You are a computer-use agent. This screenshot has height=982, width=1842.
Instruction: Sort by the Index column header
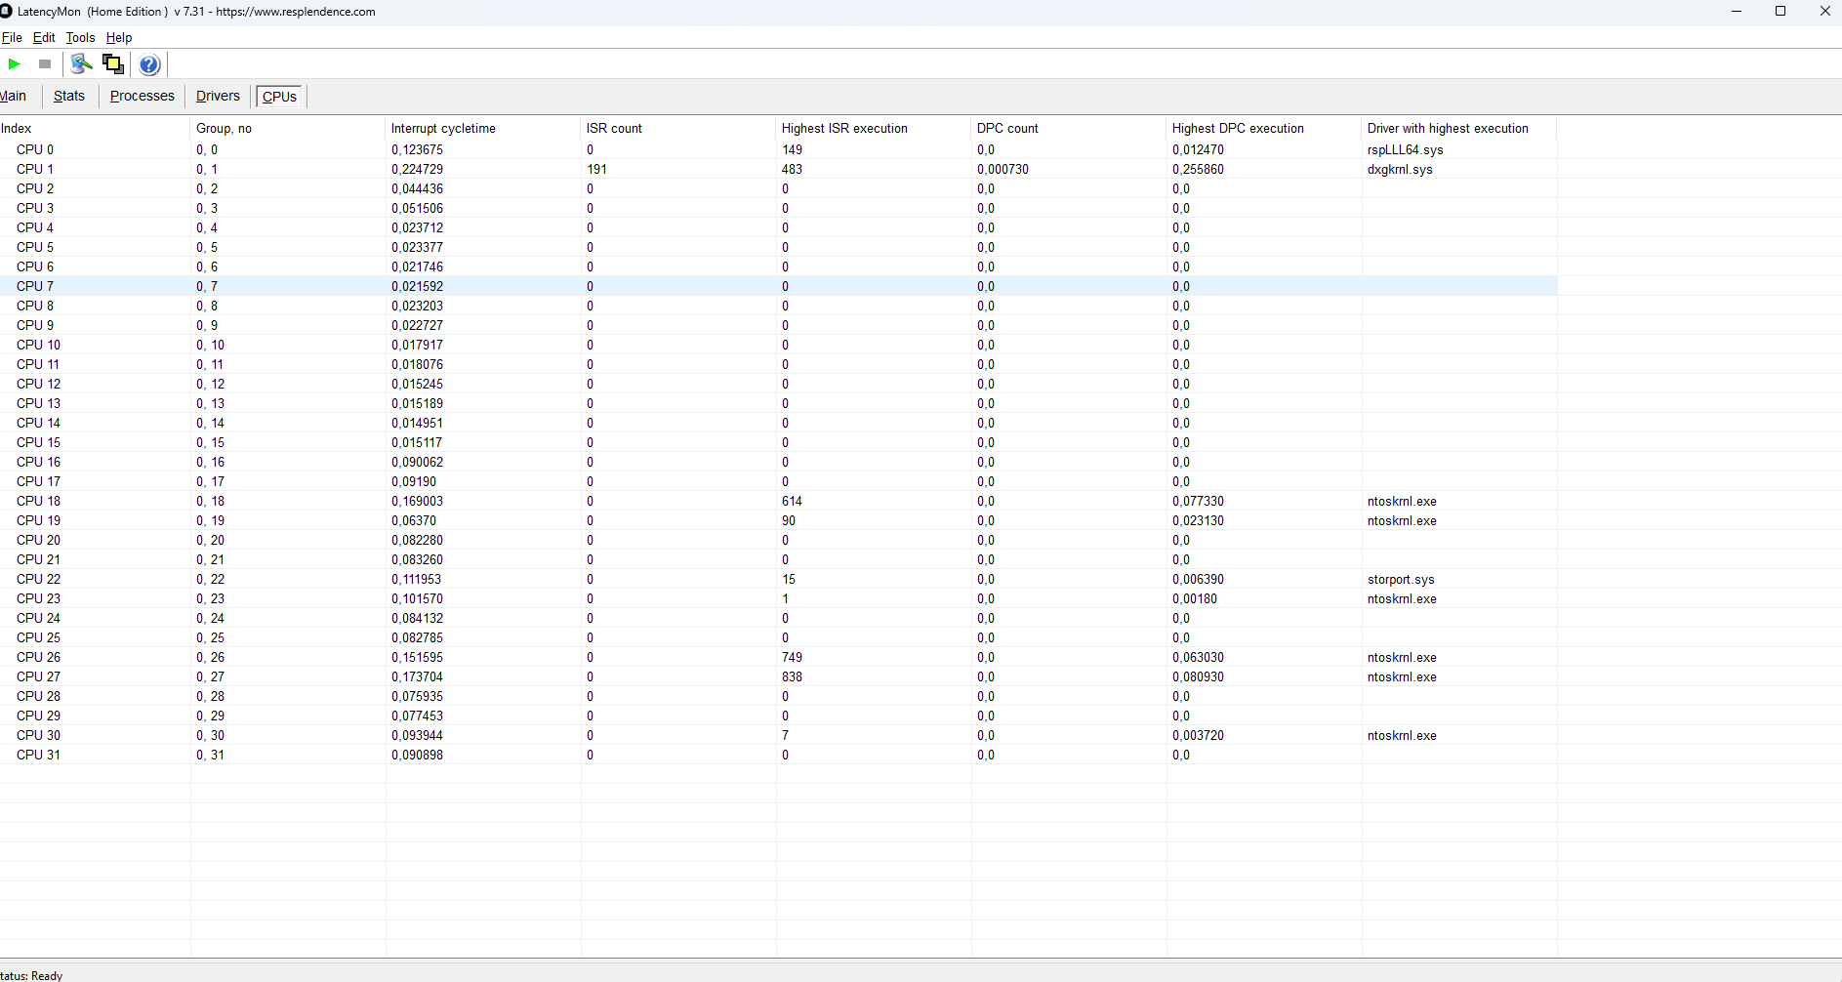tap(95, 128)
